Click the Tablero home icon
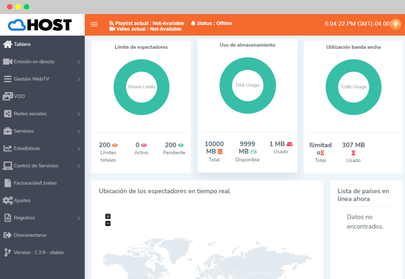The image size is (405, 279). 7,44
